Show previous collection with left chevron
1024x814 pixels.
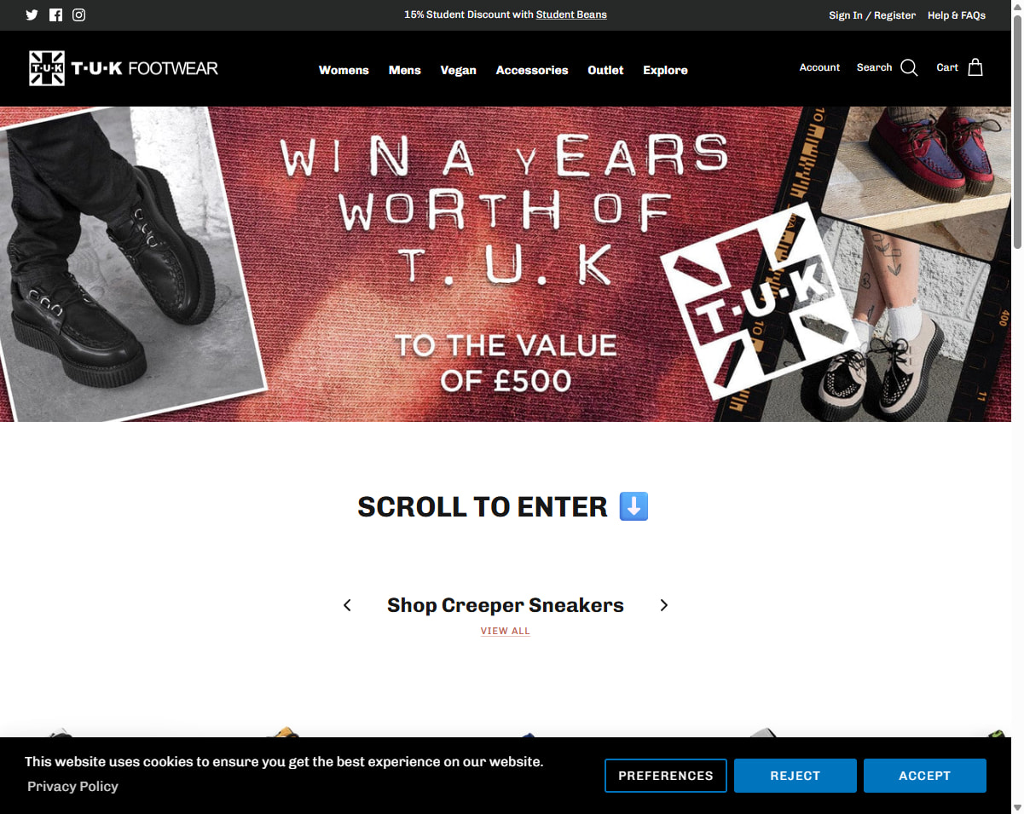pyautogui.click(x=347, y=605)
